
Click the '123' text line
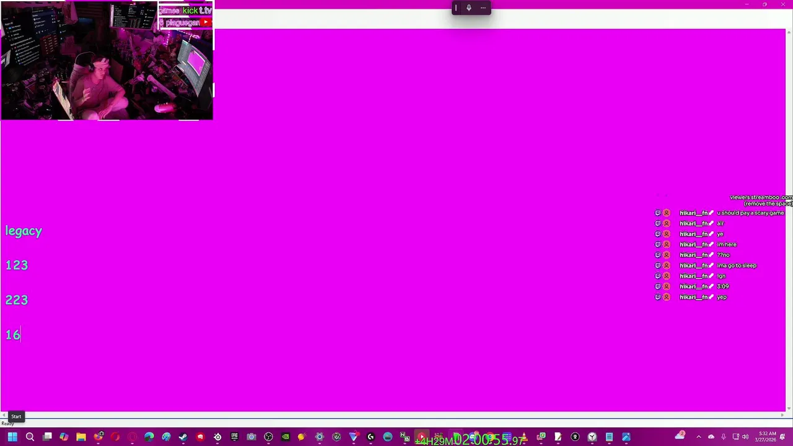point(17,265)
